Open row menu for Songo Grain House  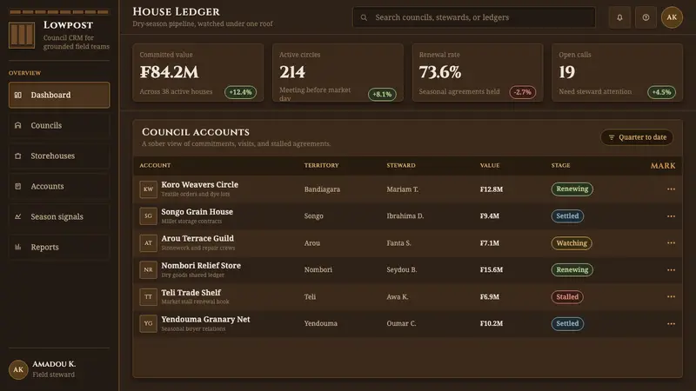point(671,216)
